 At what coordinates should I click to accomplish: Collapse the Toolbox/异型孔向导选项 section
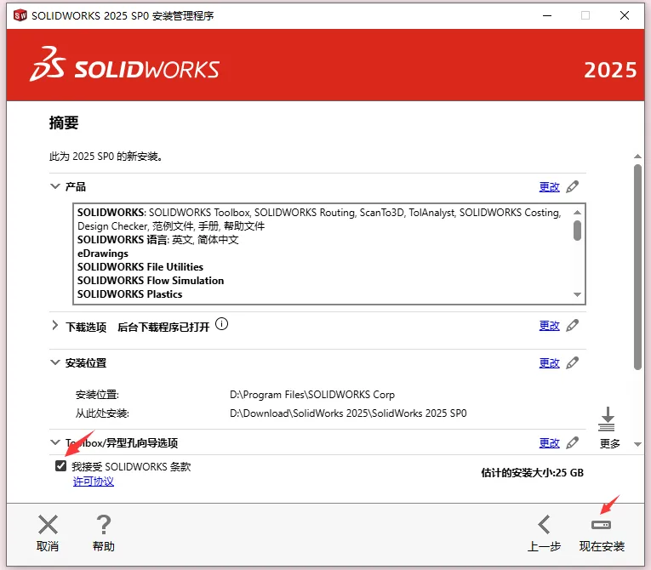[x=54, y=442]
